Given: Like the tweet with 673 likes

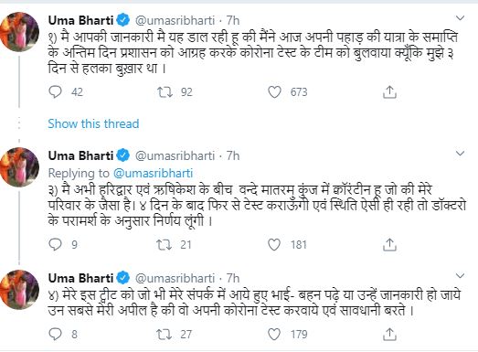Looking at the screenshot, I should [x=274, y=91].
